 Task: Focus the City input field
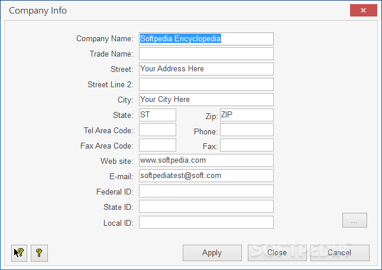coord(206,100)
